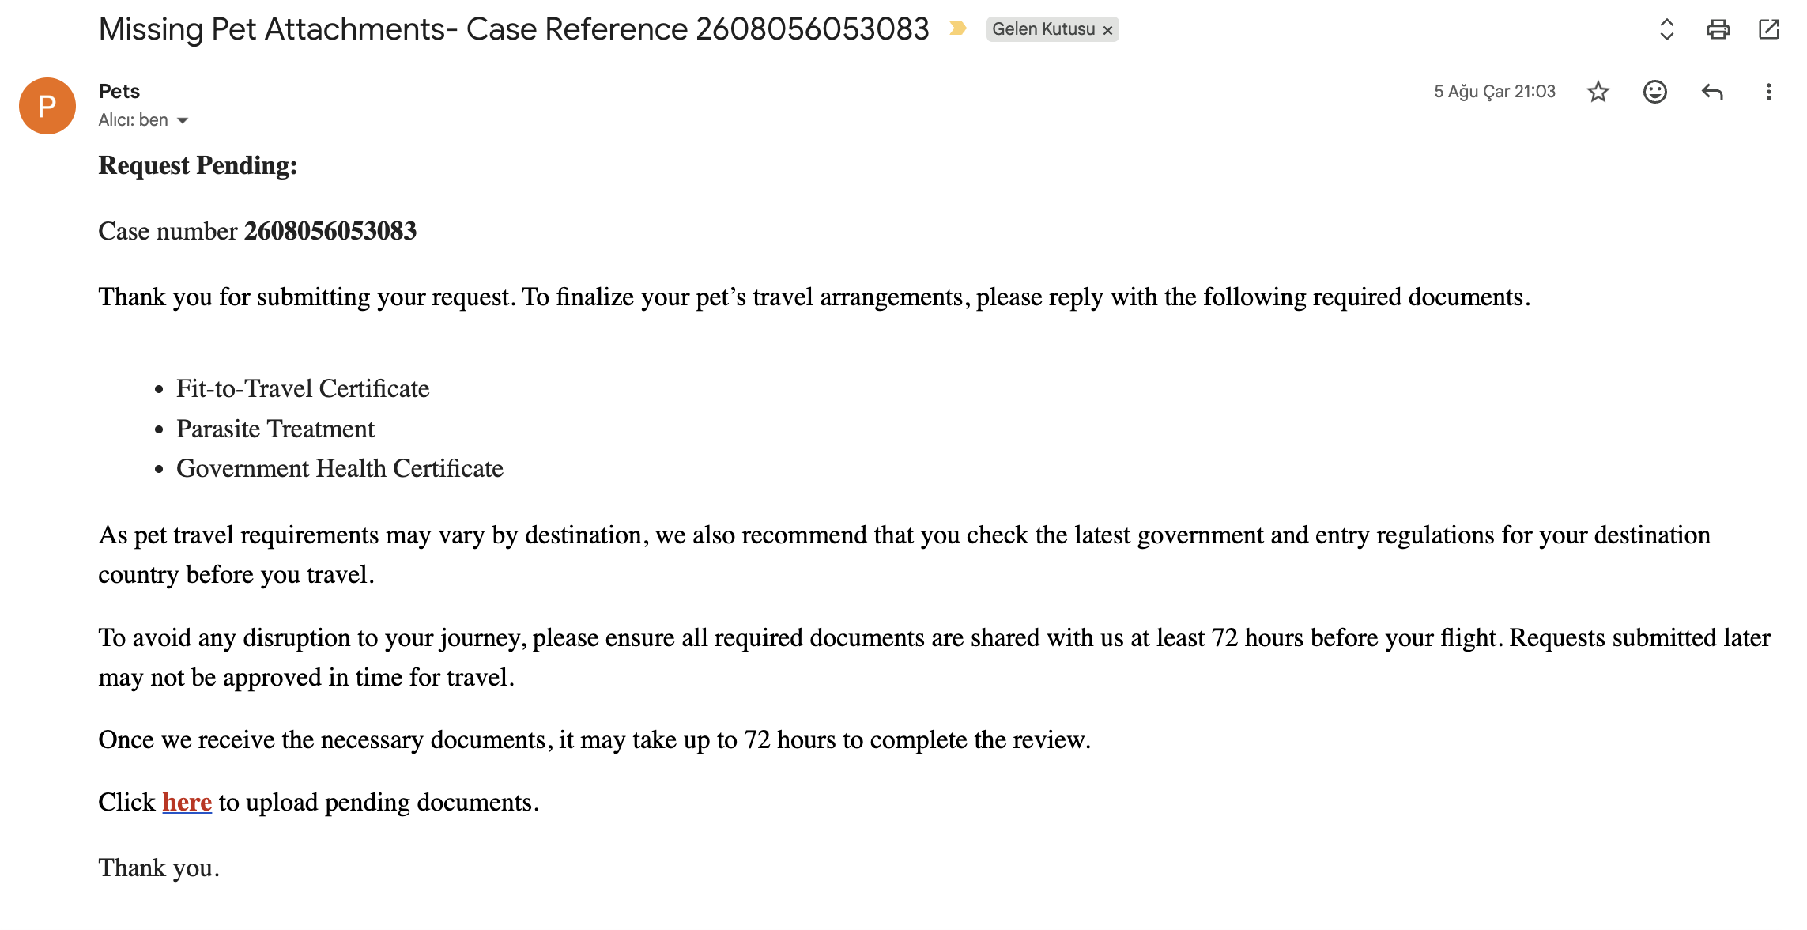Add emoji reaction to the message
This screenshot has height=930, width=1807.
(x=1654, y=92)
